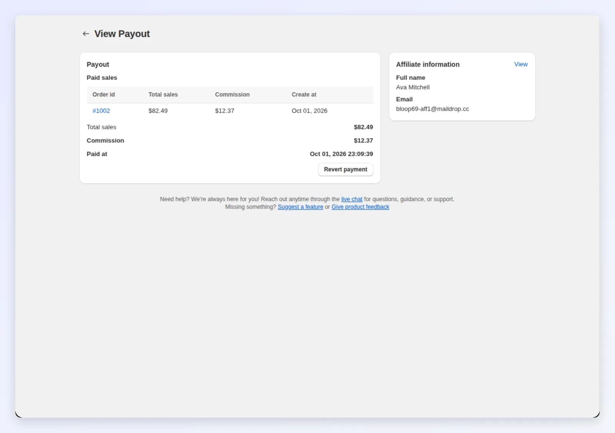615x433 pixels.
Task: Click the Create at column header
Action: click(x=304, y=95)
